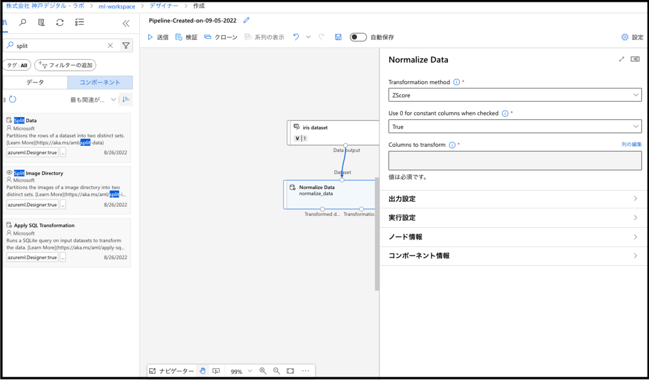649x380 pixels.
Task: Open the task list sidebar icon
Action: pyautogui.click(x=80, y=23)
